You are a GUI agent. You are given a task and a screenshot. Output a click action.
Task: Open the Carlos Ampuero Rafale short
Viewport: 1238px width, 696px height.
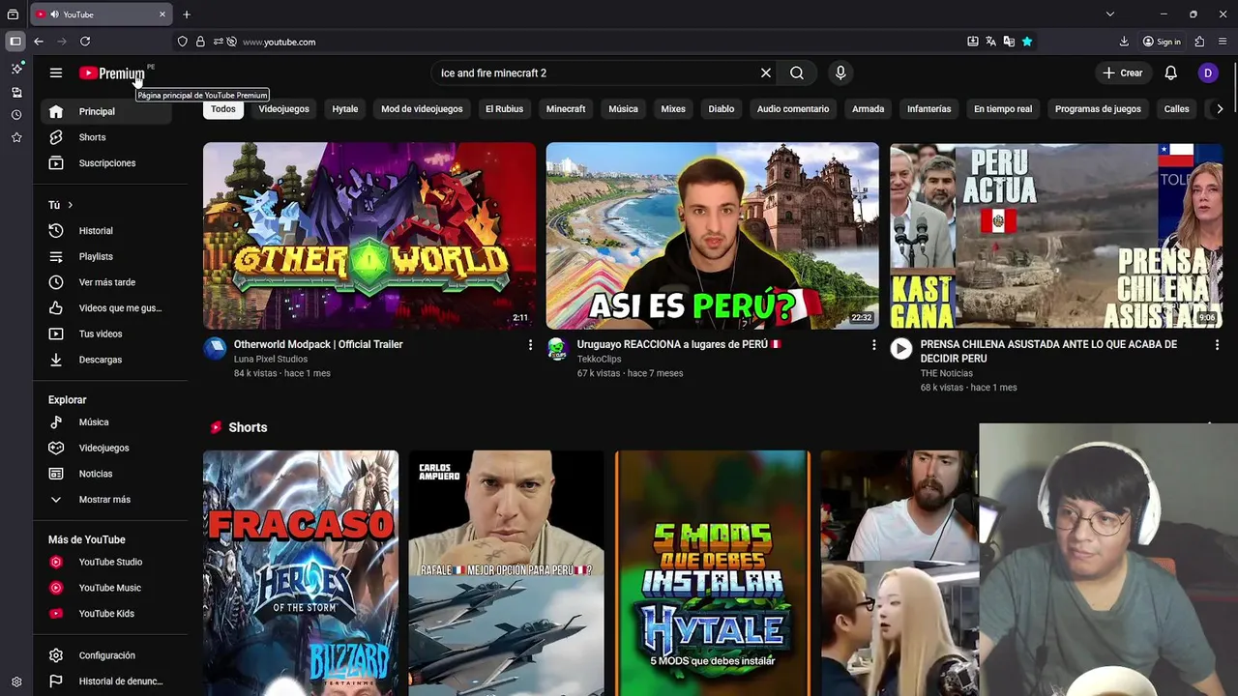pos(506,572)
